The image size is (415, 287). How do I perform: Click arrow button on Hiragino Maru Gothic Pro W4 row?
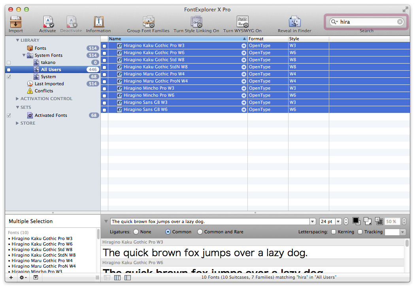[244, 74]
